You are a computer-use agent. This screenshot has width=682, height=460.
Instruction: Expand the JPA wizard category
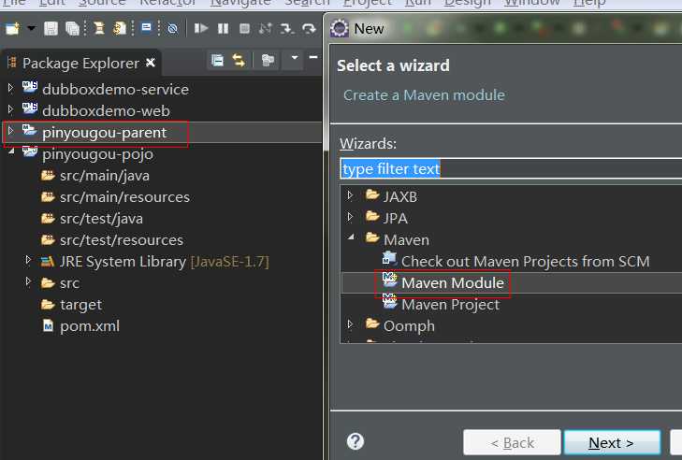coord(350,216)
